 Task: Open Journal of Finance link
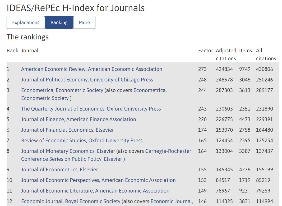(x=78, y=120)
